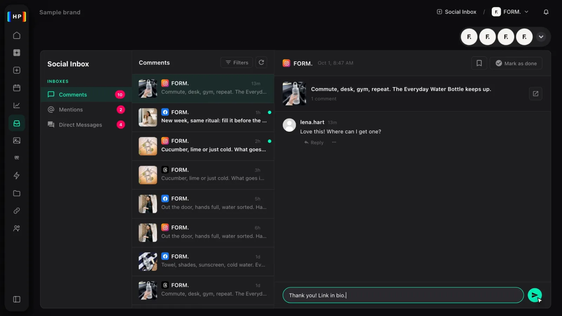The height and width of the screenshot is (316, 562).
Task: Click lena.hart's avatar
Action: tap(289, 125)
